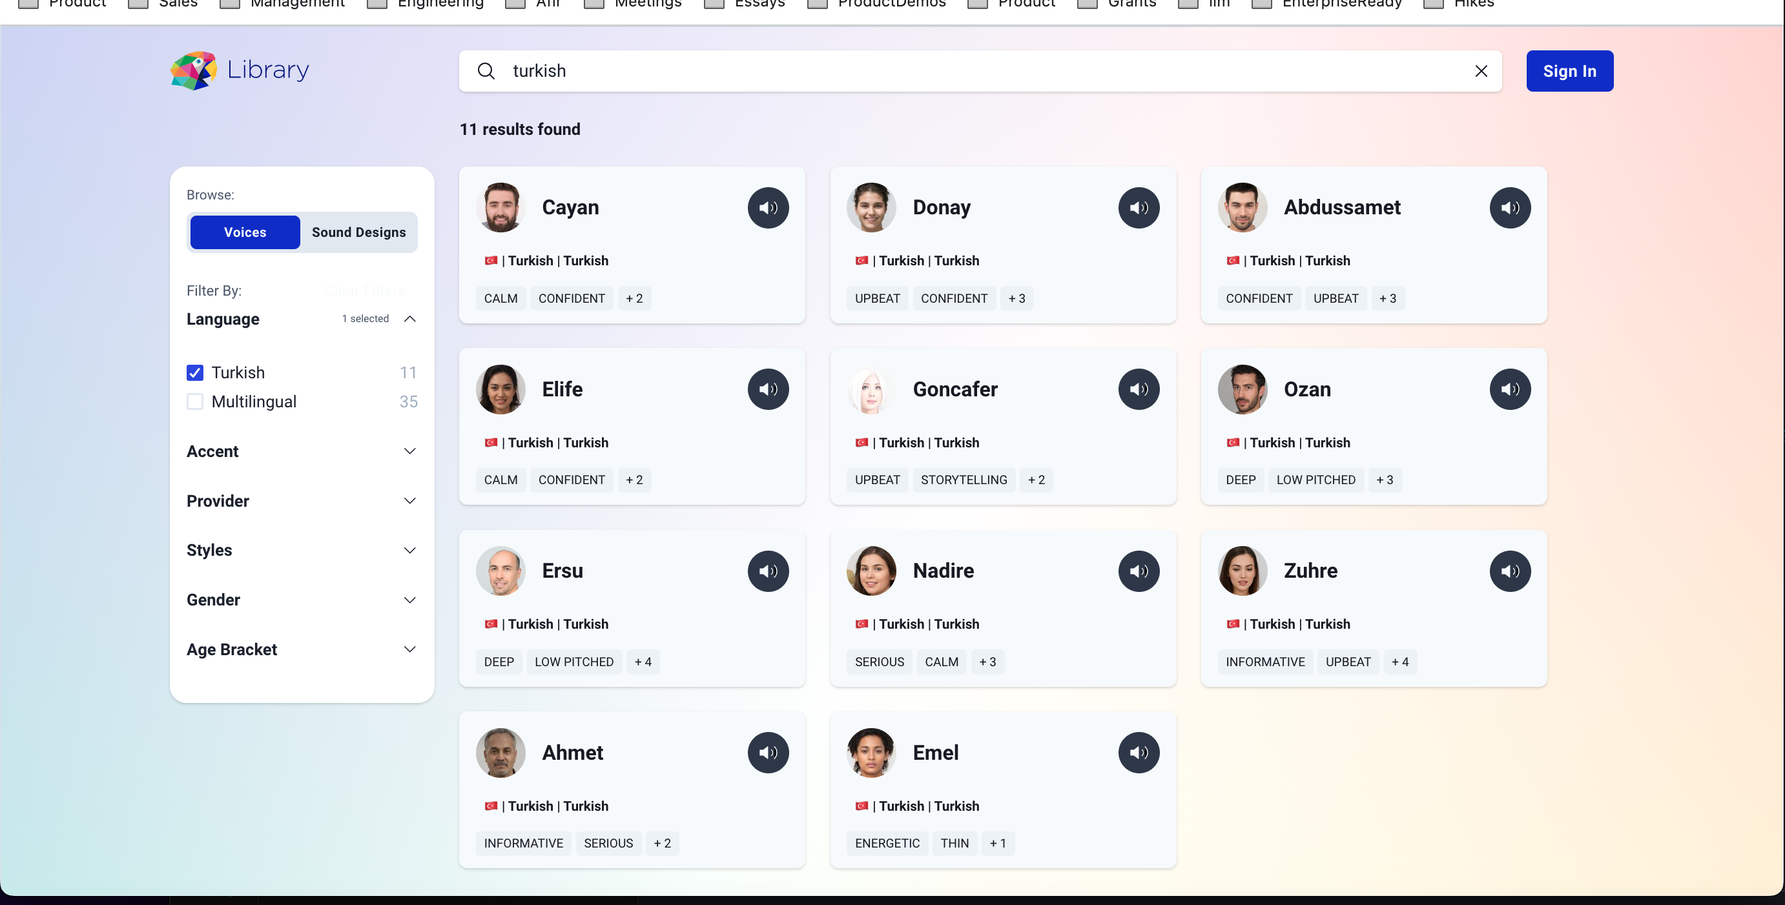
Task: Play audio preview for Abdussamet voice
Action: coord(1509,207)
